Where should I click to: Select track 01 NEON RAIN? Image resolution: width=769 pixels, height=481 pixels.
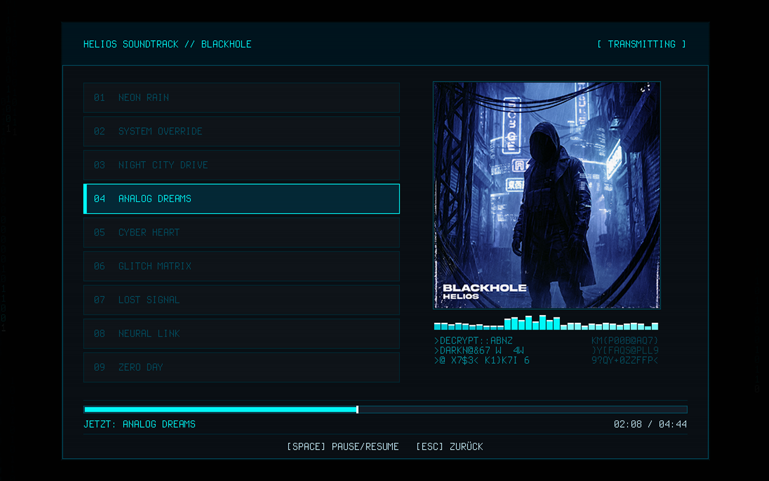[240, 97]
